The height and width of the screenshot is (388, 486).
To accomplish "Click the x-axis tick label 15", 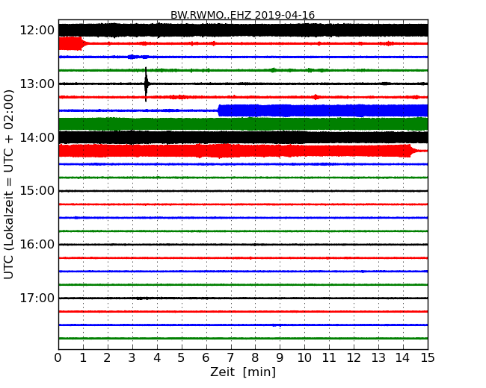I will pos(428,357).
